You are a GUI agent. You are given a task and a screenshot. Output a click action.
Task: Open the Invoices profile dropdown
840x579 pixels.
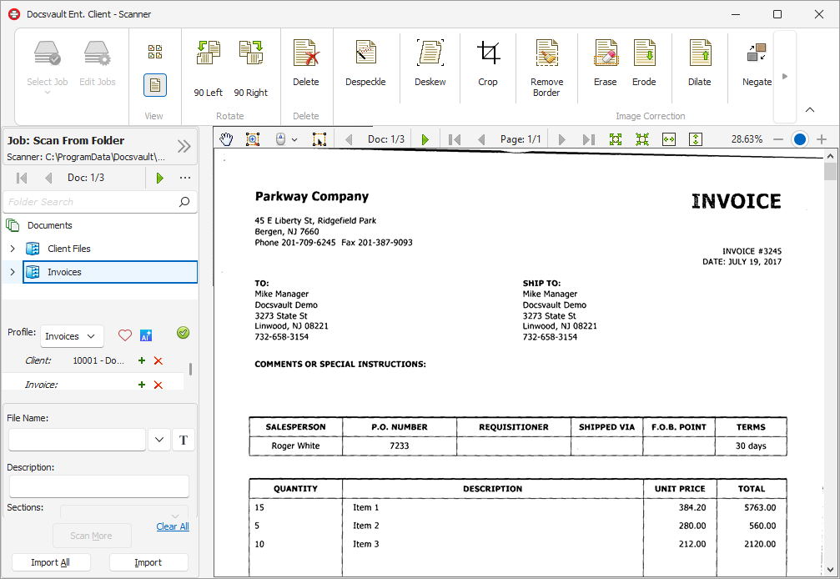click(x=72, y=336)
